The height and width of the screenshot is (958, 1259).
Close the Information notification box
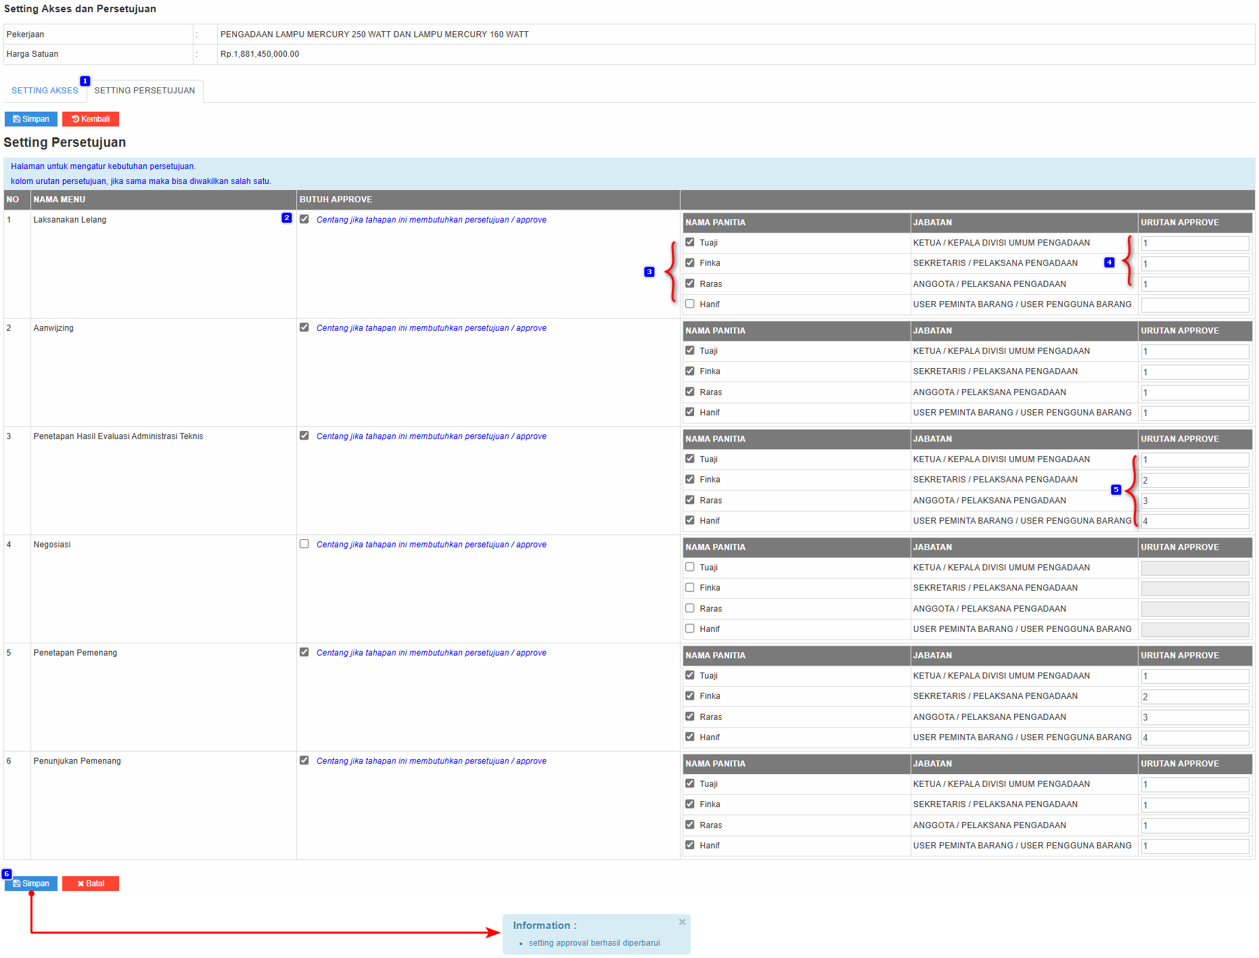click(682, 922)
